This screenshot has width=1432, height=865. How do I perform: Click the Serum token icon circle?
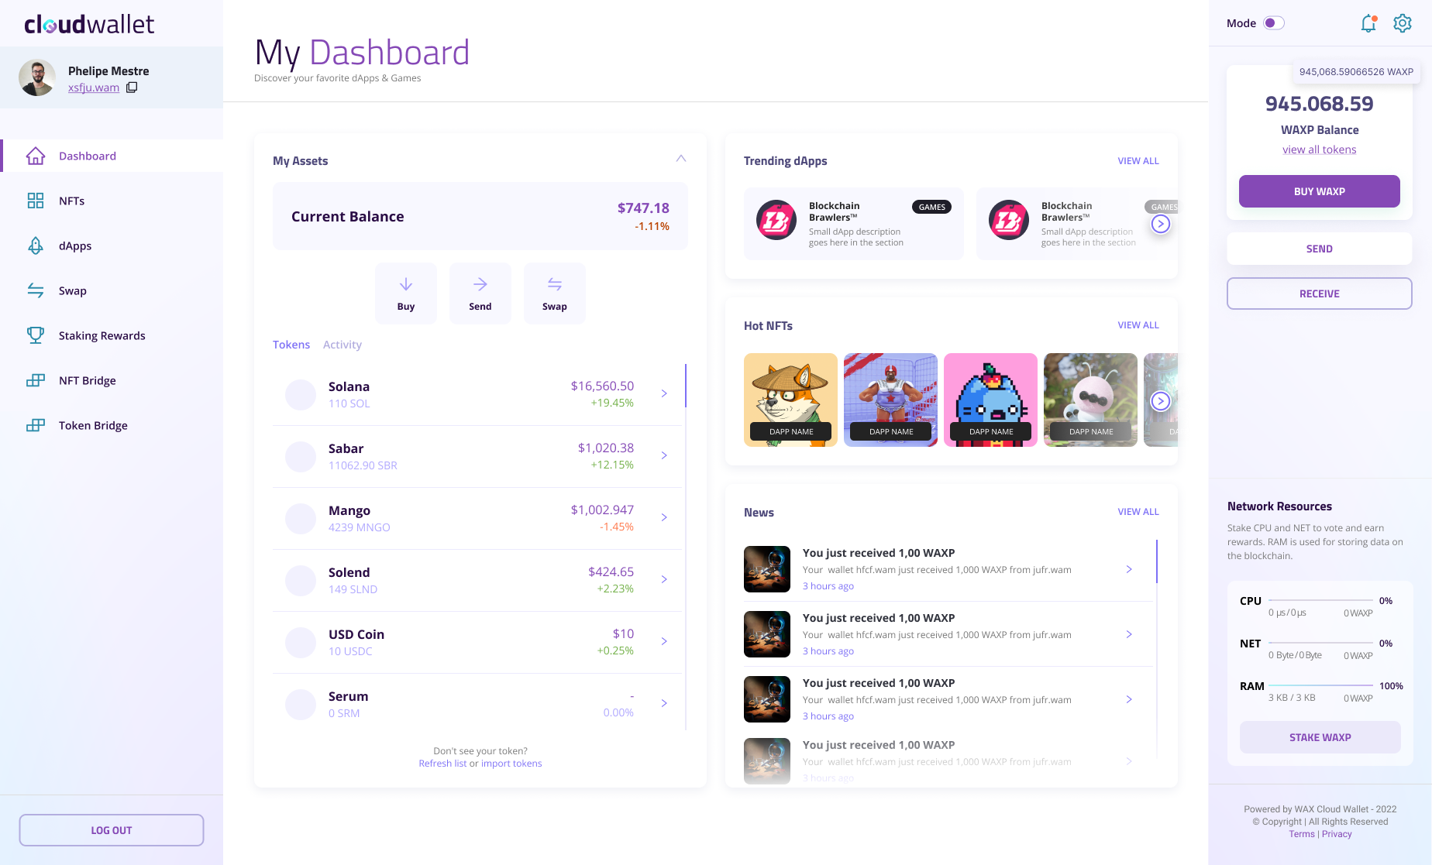pos(301,705)
